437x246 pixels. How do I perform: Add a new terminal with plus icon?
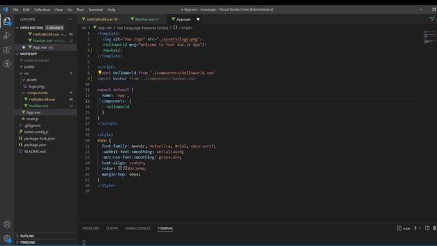coord(415,228)
